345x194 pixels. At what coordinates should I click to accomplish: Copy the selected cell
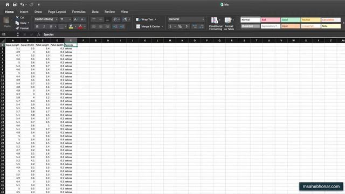[x=21, y=23]
